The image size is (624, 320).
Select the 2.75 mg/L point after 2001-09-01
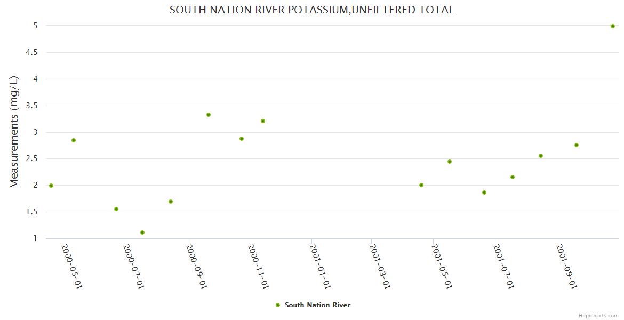(x=577, y=145)
